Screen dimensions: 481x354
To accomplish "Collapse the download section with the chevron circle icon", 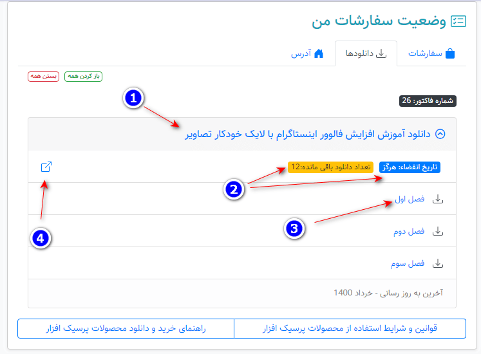I will pyautogui.click(x=440, y=134).
